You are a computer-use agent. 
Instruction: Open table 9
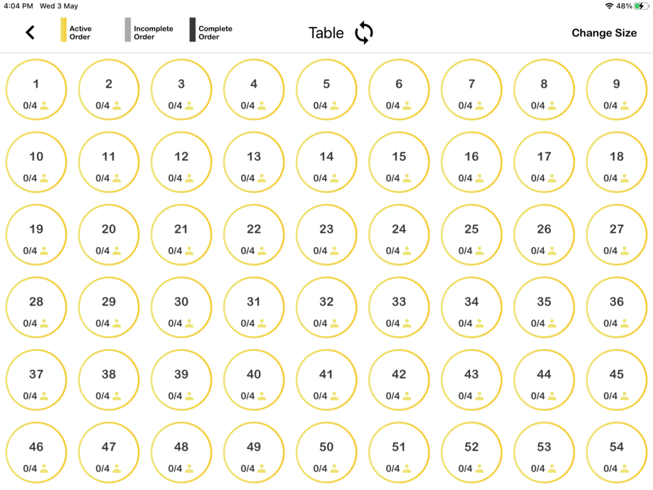pos(616,90)
